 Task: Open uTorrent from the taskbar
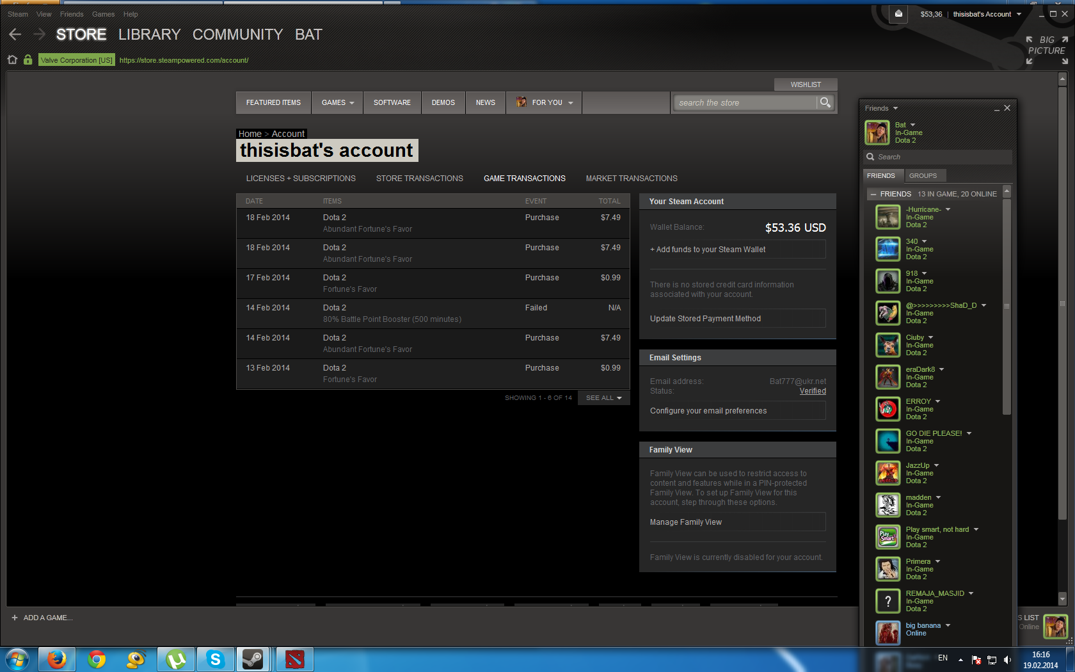pos(176,659)
